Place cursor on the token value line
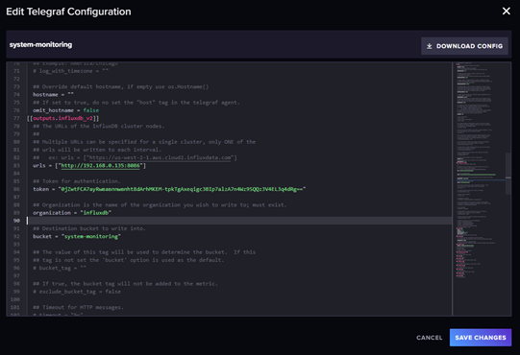This screenshot has width=520, height=355. tap(169, 189)
